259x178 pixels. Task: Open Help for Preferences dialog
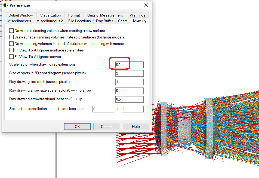pyautogui.click(x=136, y=127)
